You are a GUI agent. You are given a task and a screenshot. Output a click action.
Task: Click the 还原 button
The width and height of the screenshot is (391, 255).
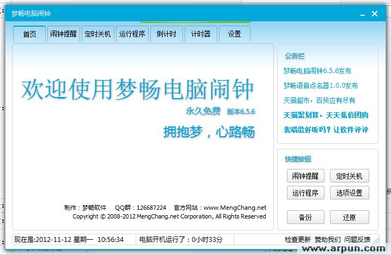(x=349, y=217)
